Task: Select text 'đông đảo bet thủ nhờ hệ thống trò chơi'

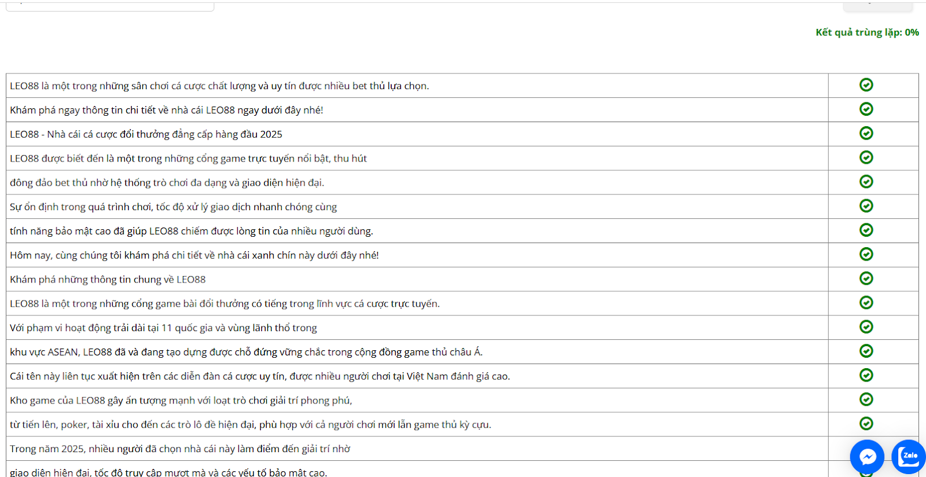Action: click(x=99, y=183)
